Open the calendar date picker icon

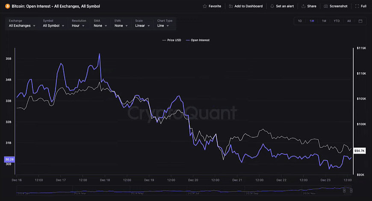(x=360, y=21)
